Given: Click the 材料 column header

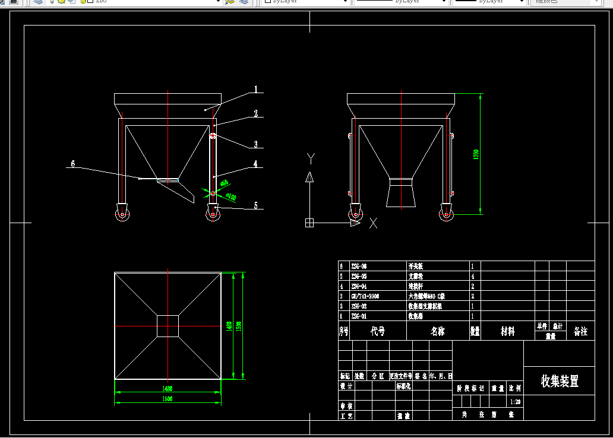Looking at the screenshot, I should (x=507, y=331).
